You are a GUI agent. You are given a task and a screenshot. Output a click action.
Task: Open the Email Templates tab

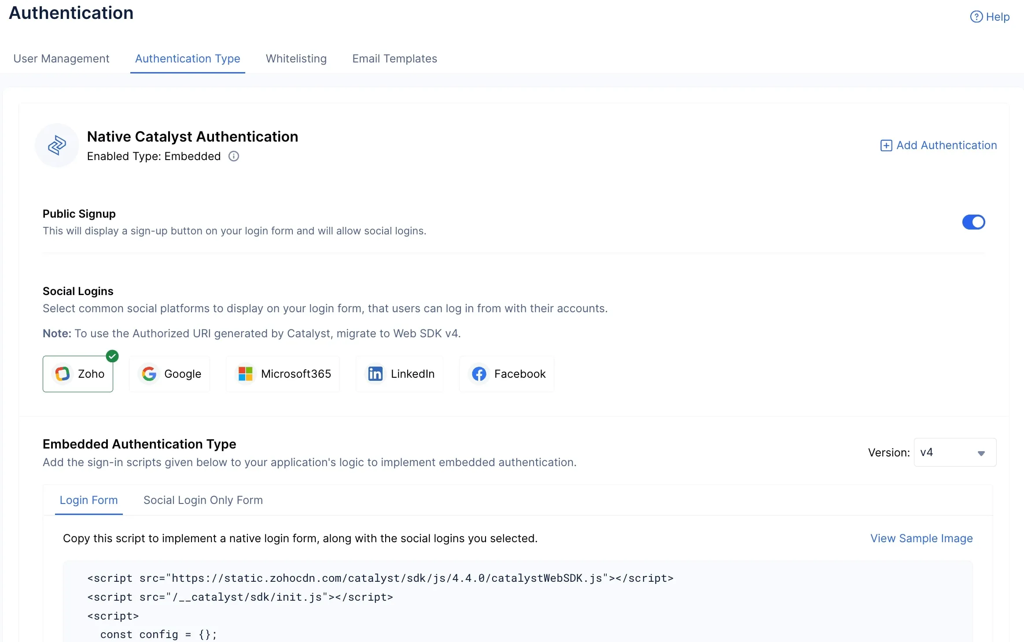(394, 58)
